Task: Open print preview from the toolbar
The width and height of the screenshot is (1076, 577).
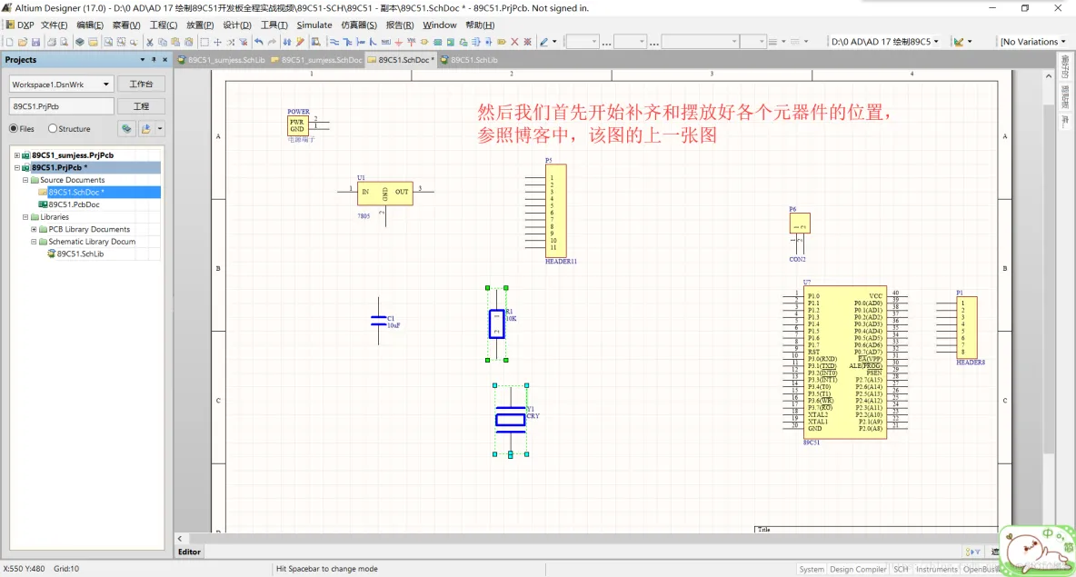Action: (x=64, y=42)
